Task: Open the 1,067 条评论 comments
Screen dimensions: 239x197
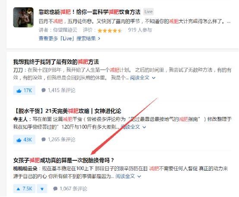Action: [x=70, y=189]
